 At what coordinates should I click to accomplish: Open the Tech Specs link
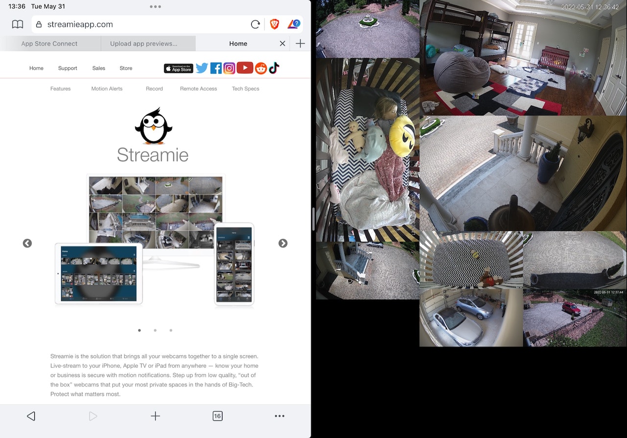point(245,89)
